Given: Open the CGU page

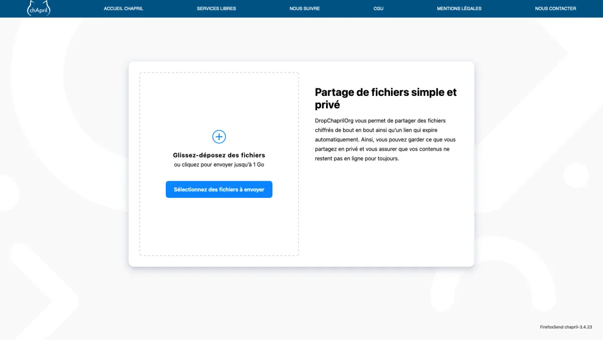Looking at the screenshot, I should click(378, 9).
